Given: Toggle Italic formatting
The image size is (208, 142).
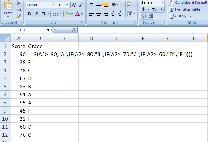Looking at the screenshot, I should coord(36,14).
